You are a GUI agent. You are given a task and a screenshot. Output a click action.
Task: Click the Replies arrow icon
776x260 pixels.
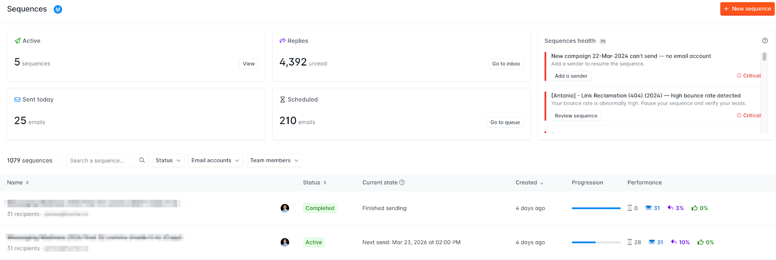pyautogui.click(x=282, y=41)
